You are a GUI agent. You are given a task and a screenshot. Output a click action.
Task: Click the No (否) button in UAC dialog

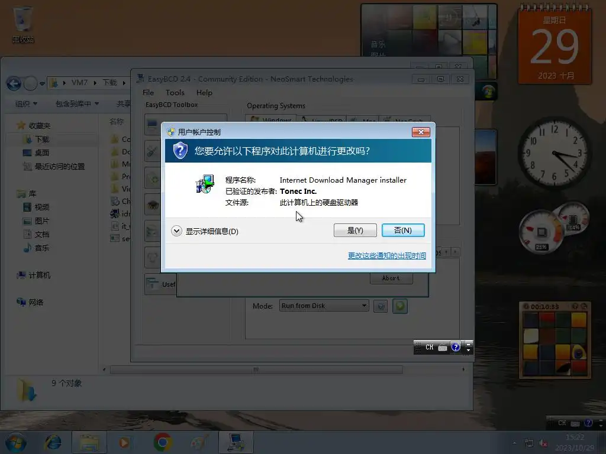[x=403, y=231]
